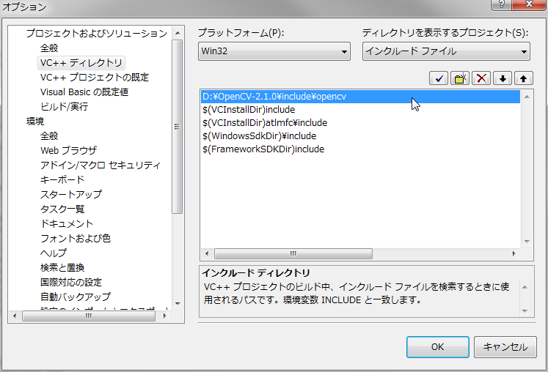The height and width of the screenshot is (372, 548).
Task: Select スタートアップ tree item
Action: tap(71, 194)
